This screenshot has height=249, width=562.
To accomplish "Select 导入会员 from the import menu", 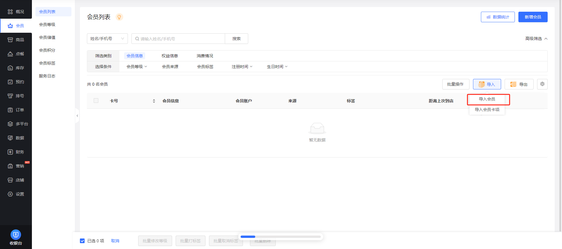I will [x=487, y=99].
